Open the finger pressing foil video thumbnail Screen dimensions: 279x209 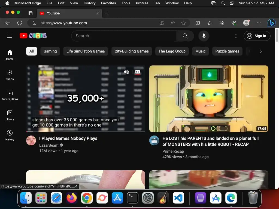86,180
